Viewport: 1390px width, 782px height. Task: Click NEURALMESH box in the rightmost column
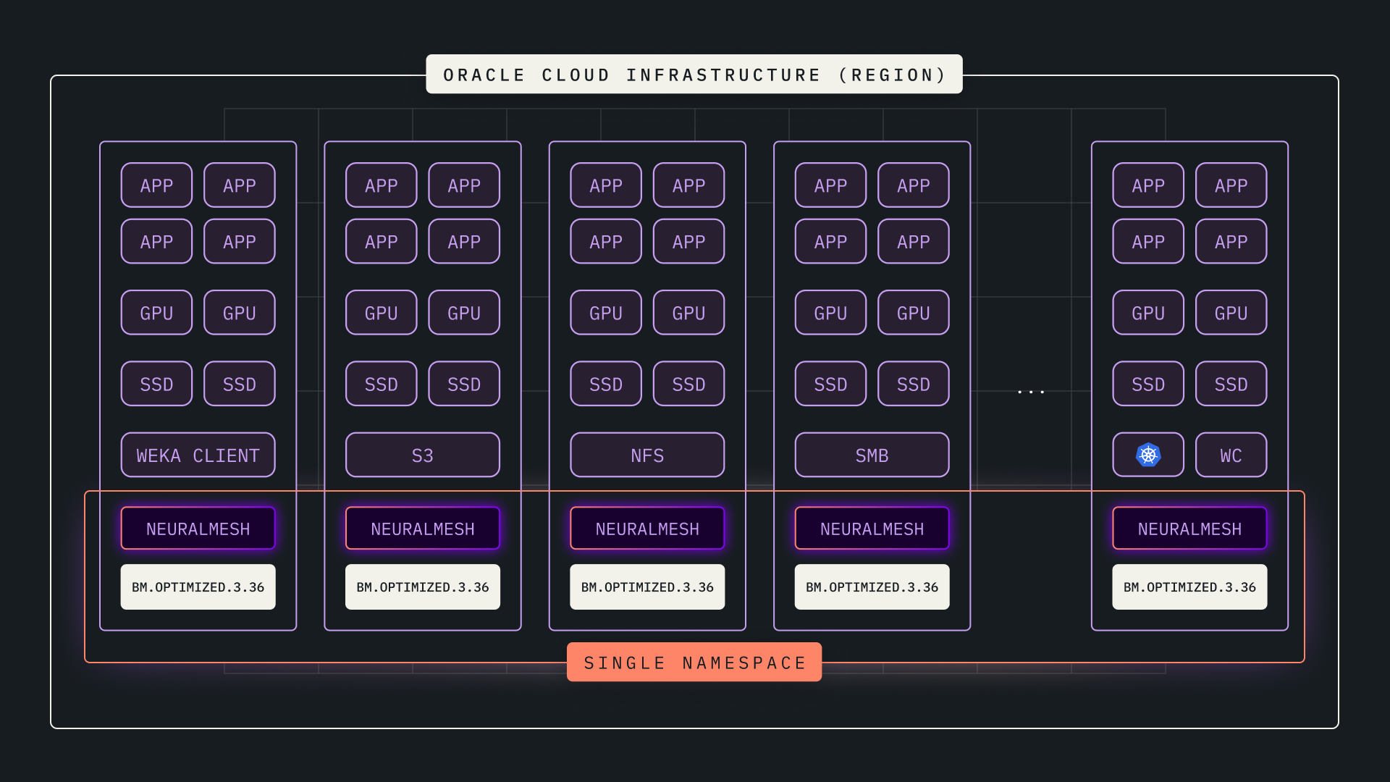click(1189, 529)
